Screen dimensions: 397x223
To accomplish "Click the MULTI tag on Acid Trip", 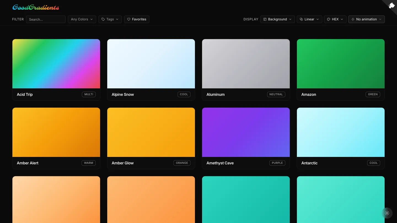I will [x=89, y=94].
